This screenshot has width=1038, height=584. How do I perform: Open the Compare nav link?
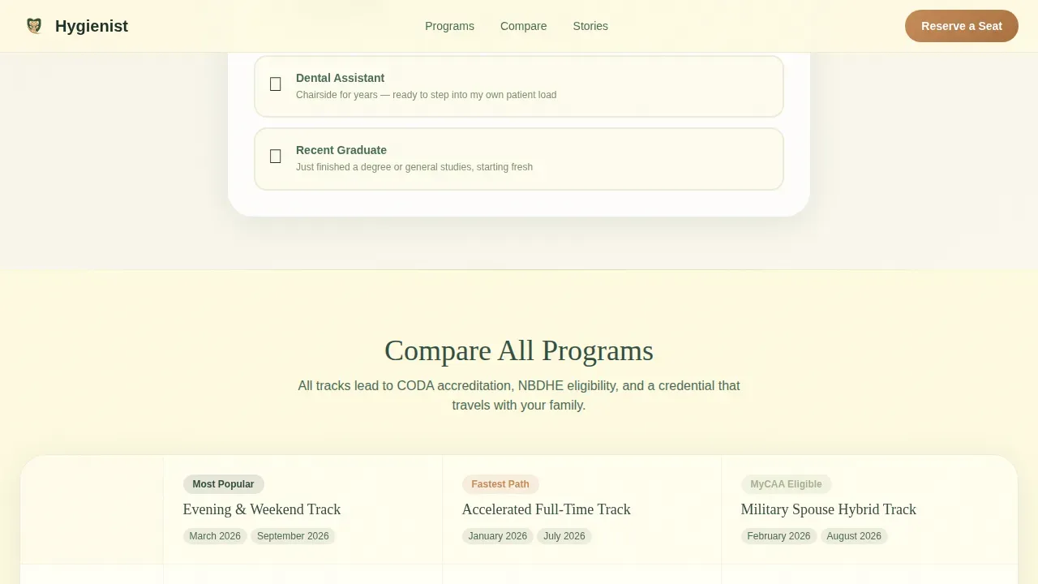523,26
